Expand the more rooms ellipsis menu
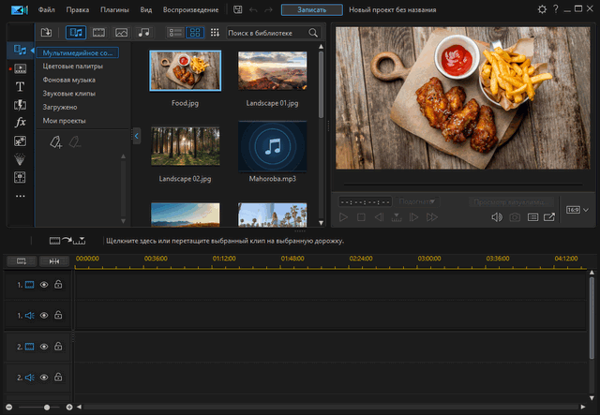The width and height of the screenshot is (600, 415). [20, 196]
